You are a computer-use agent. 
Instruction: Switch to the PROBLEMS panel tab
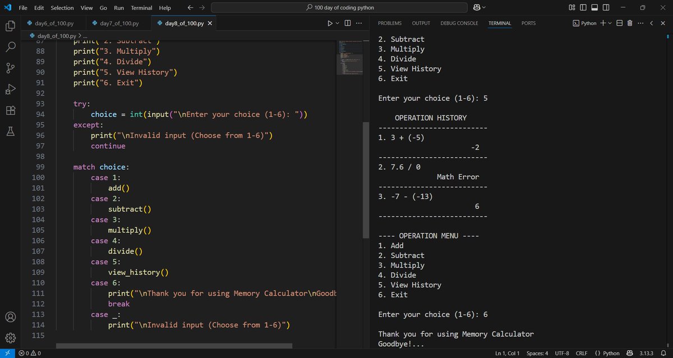390,23
